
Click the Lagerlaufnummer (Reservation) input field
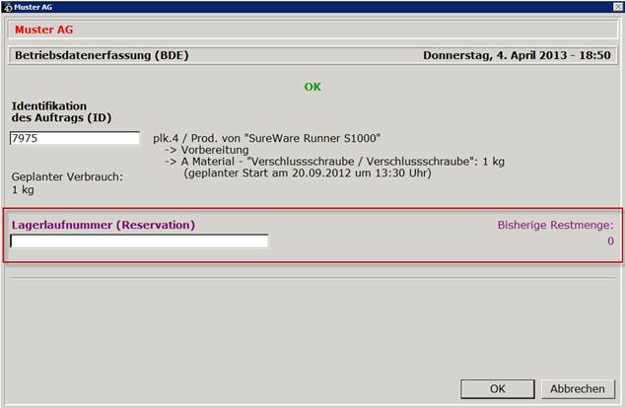click(x=139, y=240)
